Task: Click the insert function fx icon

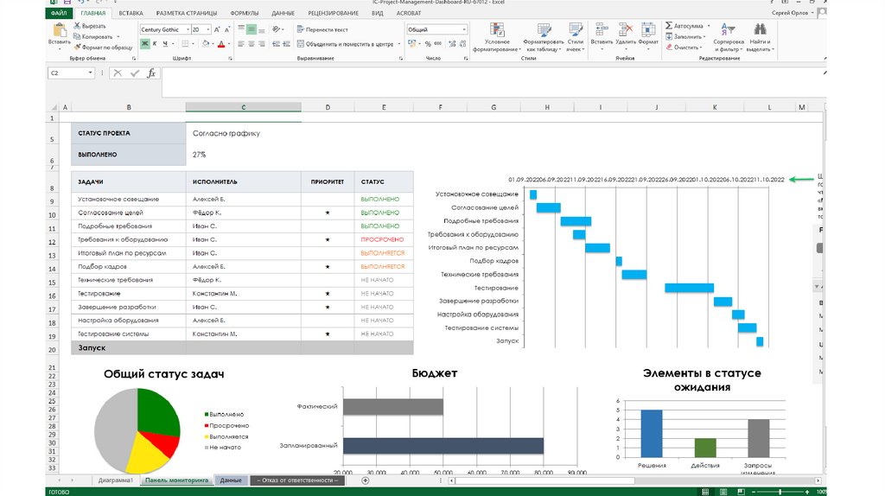Action: click(x=151, y=73)
